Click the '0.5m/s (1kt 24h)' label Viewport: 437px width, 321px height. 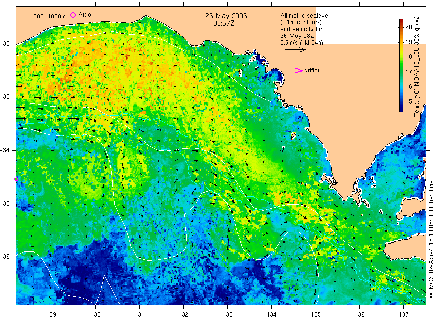point(302,43)
